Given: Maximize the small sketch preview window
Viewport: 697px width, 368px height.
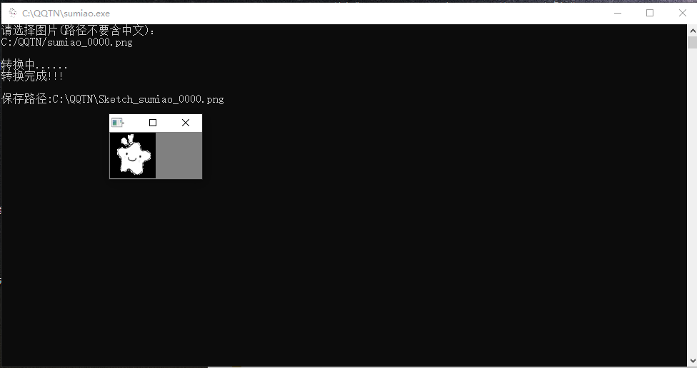Looking at the screenshot, I should [152, 123].
